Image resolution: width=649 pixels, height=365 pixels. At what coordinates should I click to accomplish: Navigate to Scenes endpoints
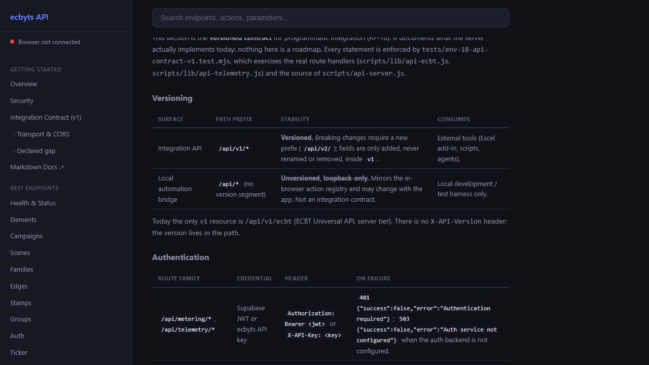(20, 252)
